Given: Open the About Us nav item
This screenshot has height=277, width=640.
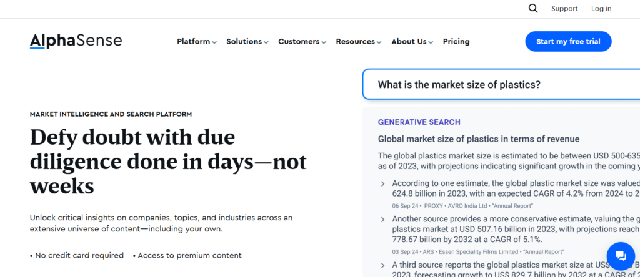Looking at the screenshot, I should click(x=409, y=42).
